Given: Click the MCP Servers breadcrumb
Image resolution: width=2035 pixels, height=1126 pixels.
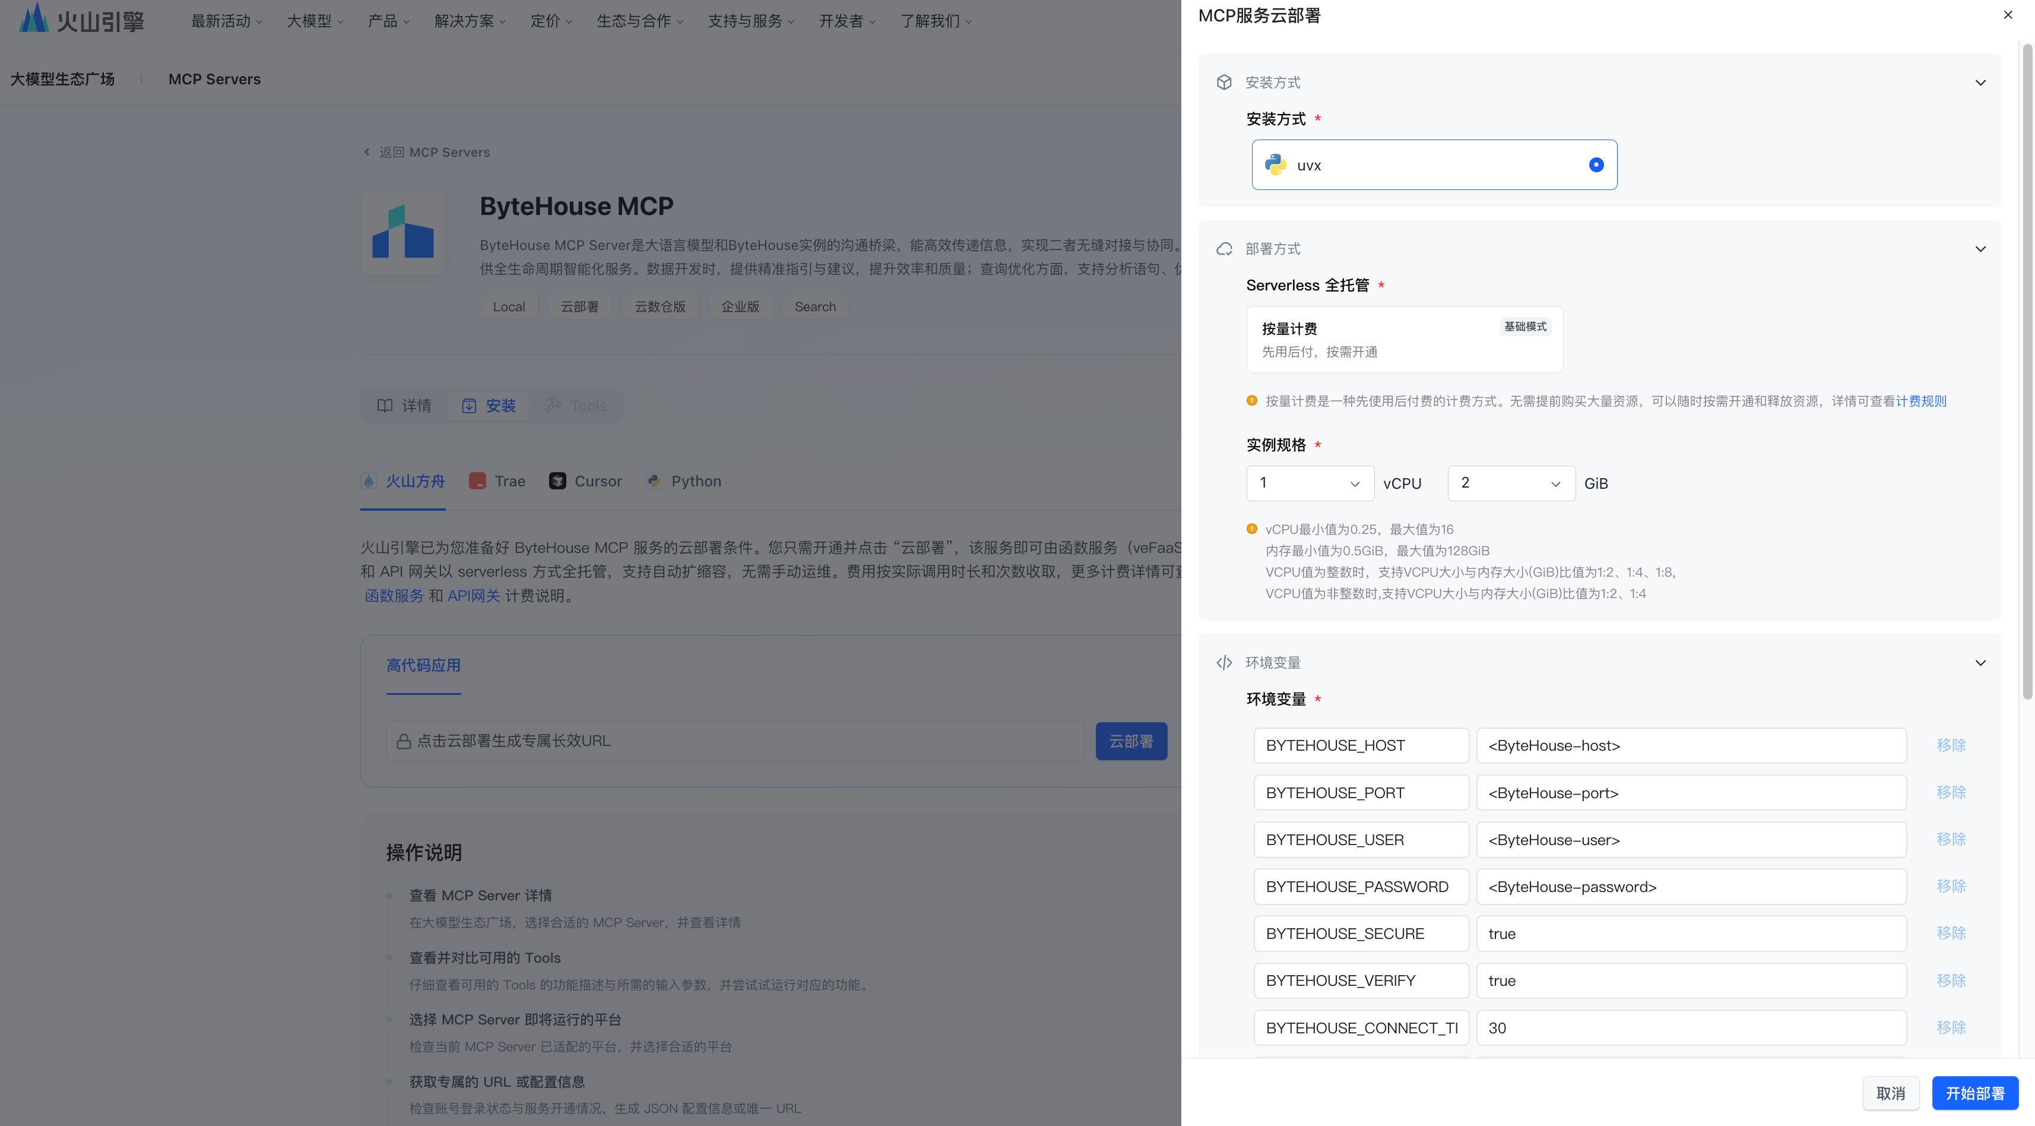Looking at the screenshot, I should pos(214,79).
